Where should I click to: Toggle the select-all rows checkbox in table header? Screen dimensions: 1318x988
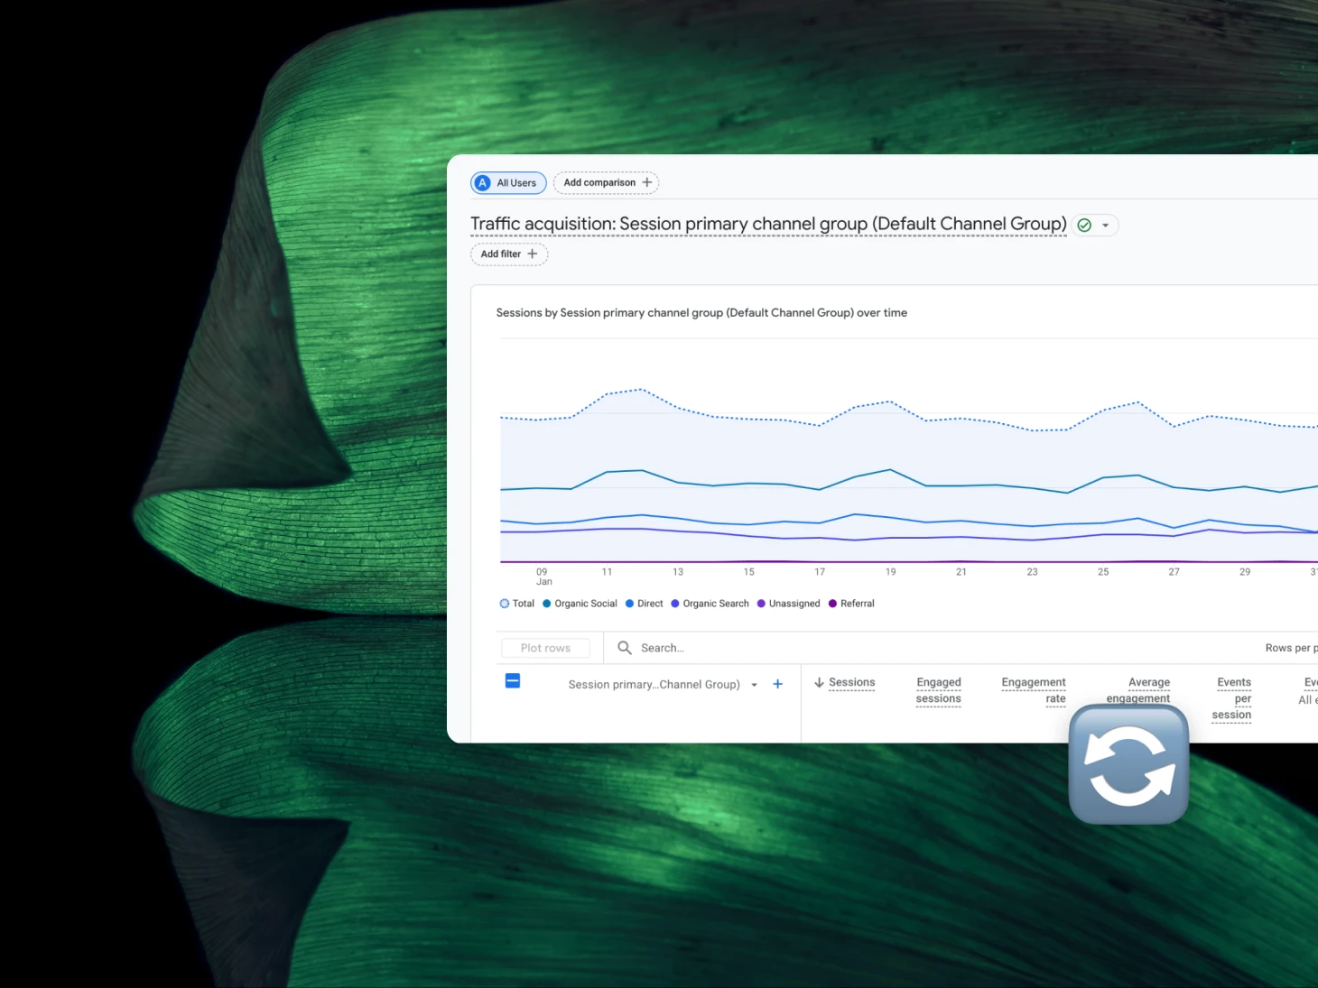pyautogui.click(x=513, y=681)
